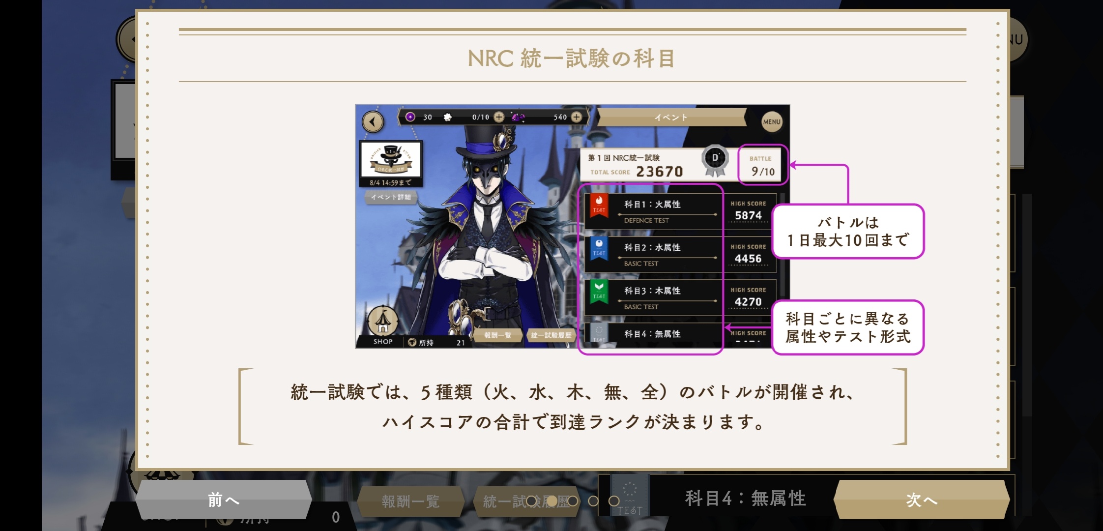Click the back arrow icon in tutorial image
Image resolution: width=1103 pixels, height=531 pixels.
pyautogui.click(x=373, y=121)
